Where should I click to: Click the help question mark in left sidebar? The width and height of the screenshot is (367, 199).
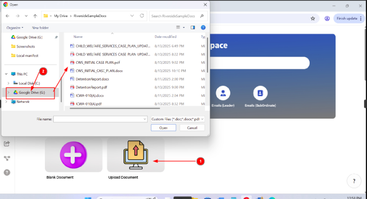pyautogui.click(x=7, y=172)
